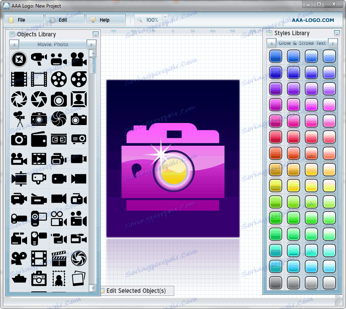Apply the first red style swatch
The width and height of the screenshot is (346, 309).
pos(276,137)
